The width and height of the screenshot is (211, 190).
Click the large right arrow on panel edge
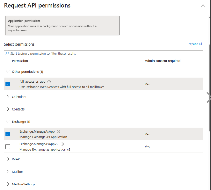pyautogui.click(x=209, y=98)
